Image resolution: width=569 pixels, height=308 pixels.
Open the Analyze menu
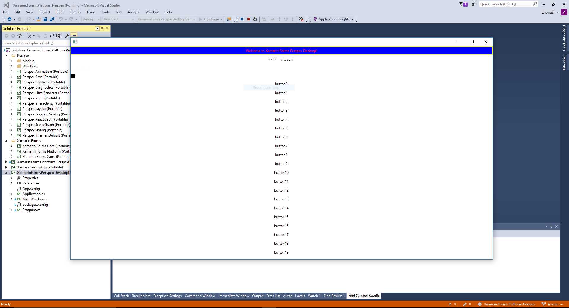point(133,12)
